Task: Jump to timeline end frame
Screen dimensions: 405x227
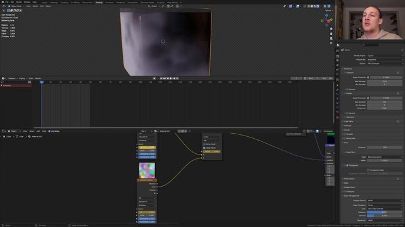Action: [177, 78]
